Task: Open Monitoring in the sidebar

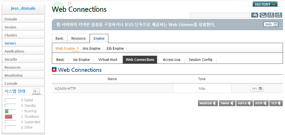Action: [23, 75]
